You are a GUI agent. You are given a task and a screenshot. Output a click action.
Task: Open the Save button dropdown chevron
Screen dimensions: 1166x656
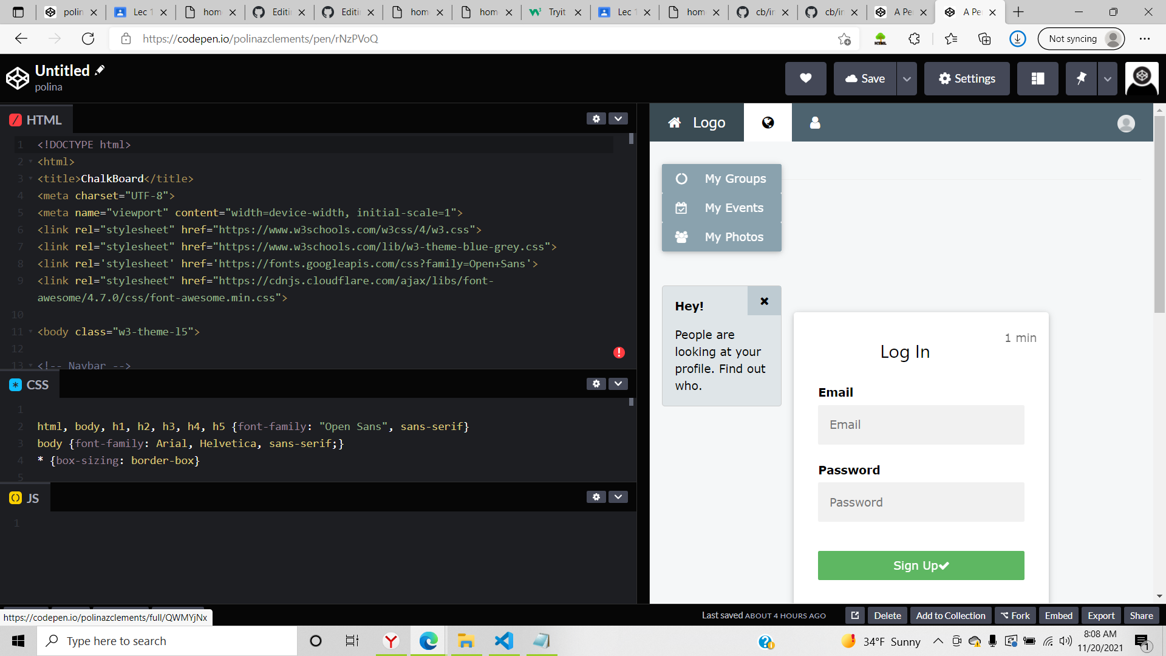[x=907, y=78]
